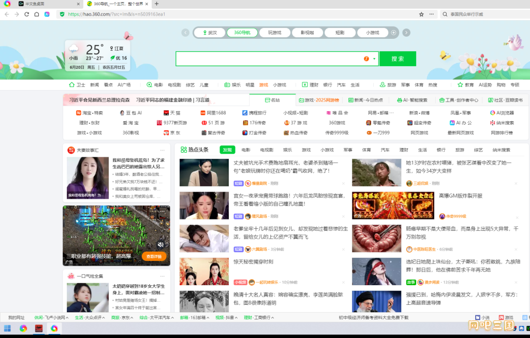Open the 电影 category with play icon
This screenshot has width=530, height=338.
click(155, 85)
